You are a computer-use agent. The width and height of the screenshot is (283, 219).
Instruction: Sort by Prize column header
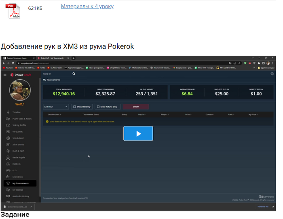click(188, 115)
